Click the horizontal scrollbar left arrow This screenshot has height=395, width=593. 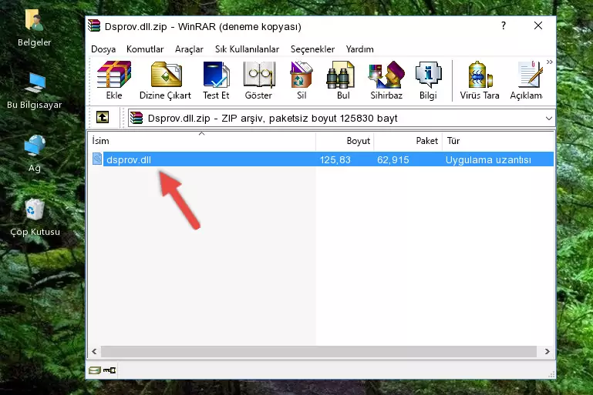pos(95,352)
